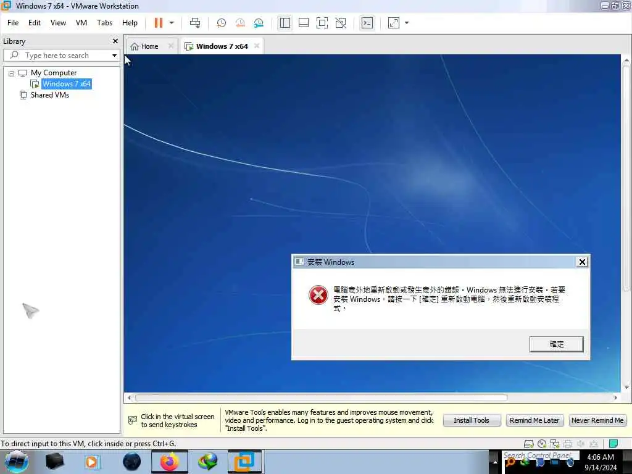Revert the VM to its previous snapshot
Viewport: 632px width, 474px height.
point(240,23)
